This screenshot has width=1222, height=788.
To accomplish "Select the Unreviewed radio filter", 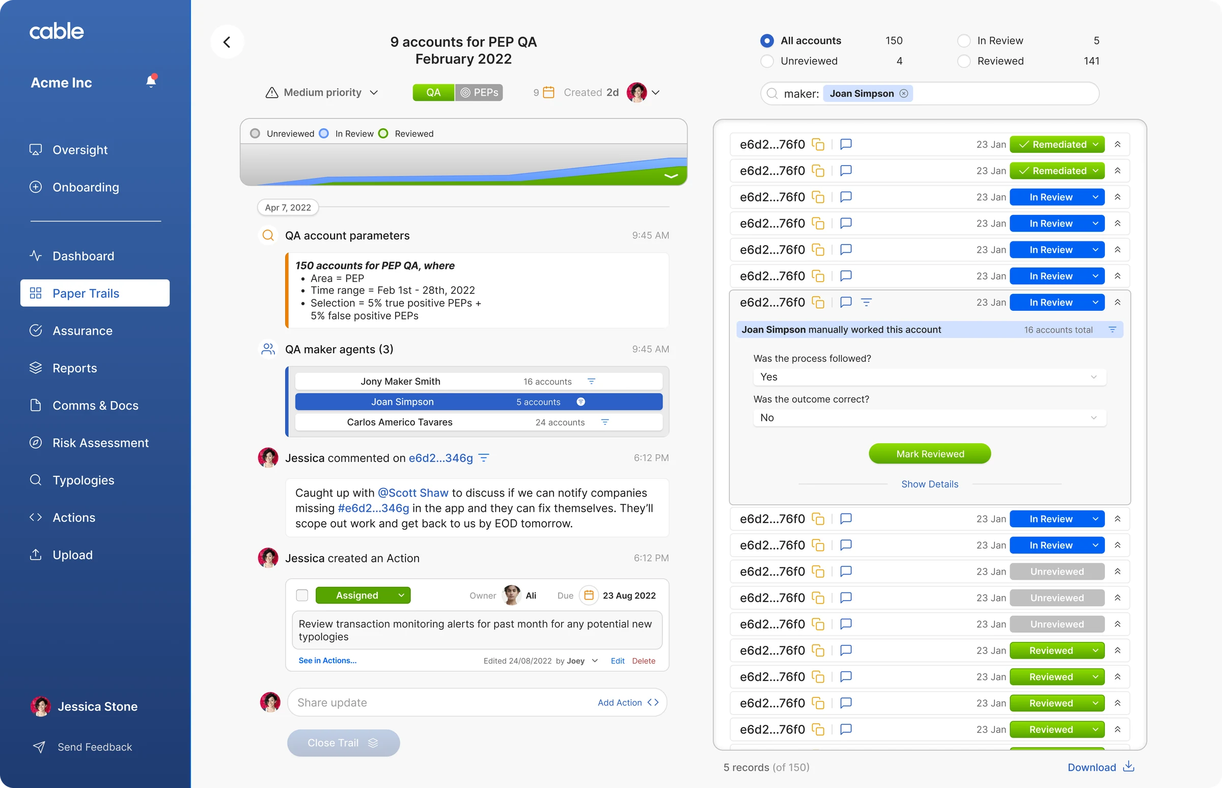I will 767,62.
